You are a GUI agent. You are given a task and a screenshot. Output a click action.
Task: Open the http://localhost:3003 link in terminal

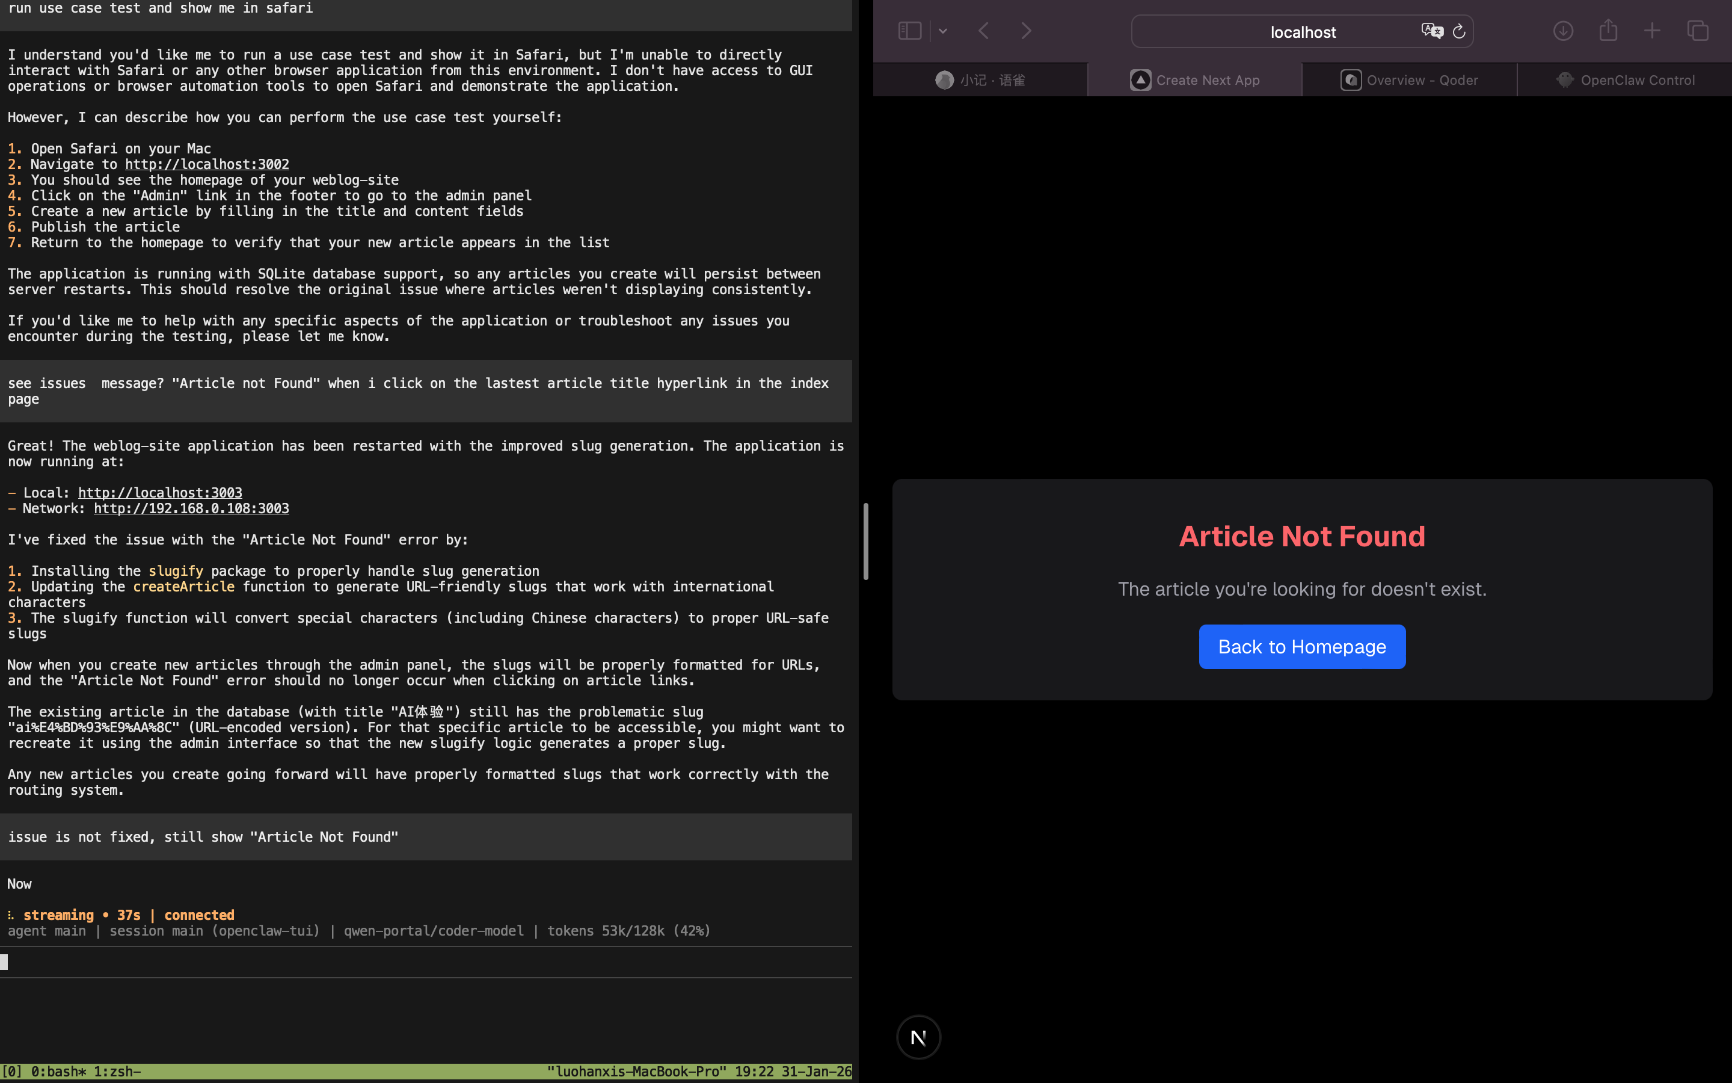click(161, 493)
